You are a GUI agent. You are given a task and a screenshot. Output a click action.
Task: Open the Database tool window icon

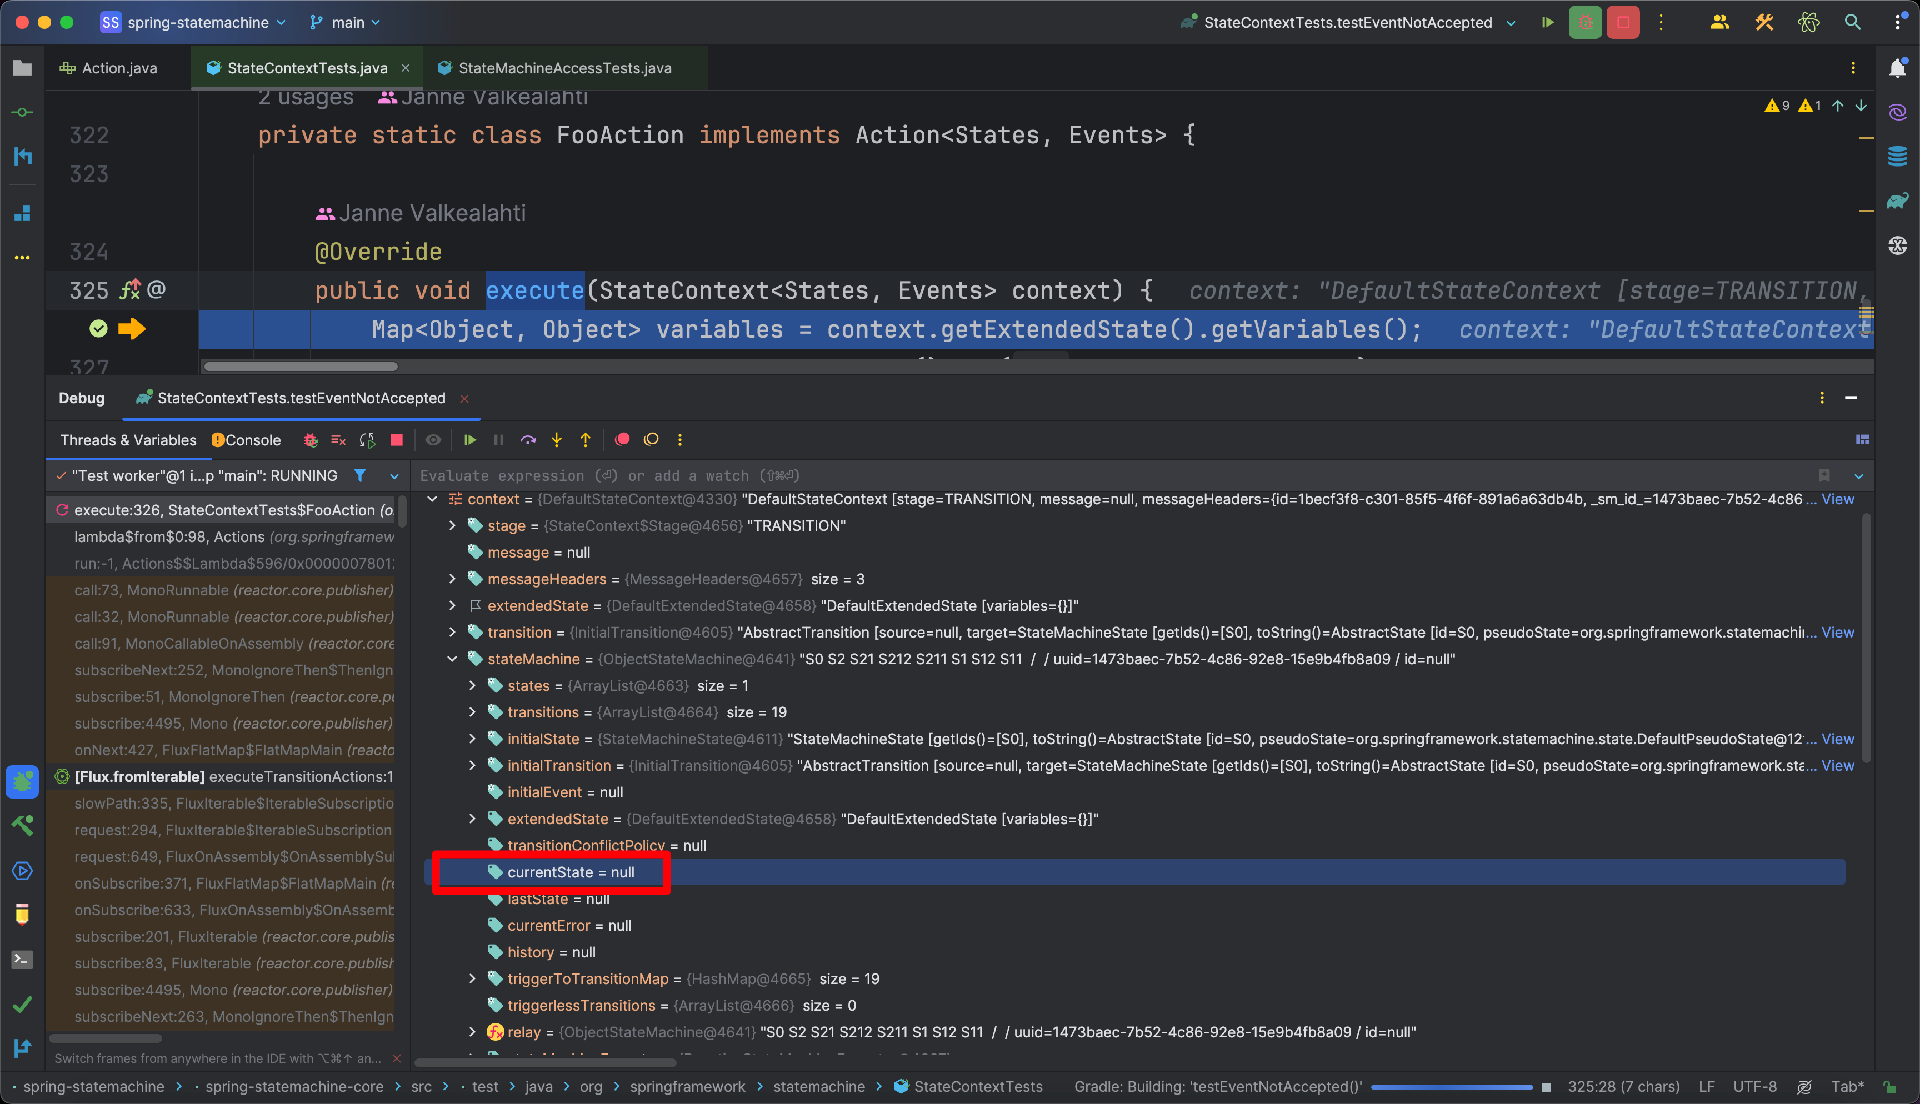point(1897,156)
